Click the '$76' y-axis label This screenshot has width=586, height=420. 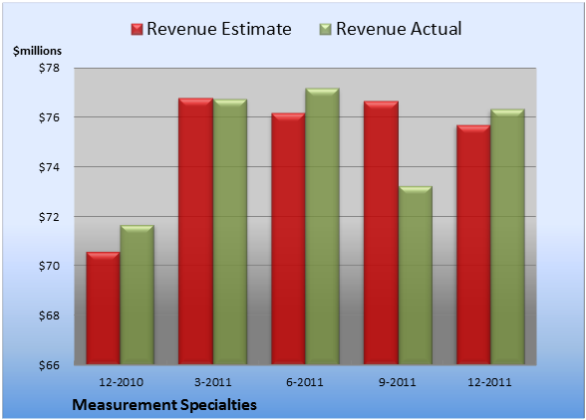pyautogui.click(x=49, y=117)
